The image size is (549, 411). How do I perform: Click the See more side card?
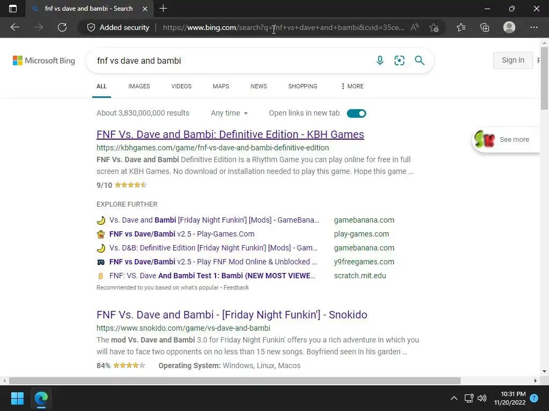click(506, 140)
